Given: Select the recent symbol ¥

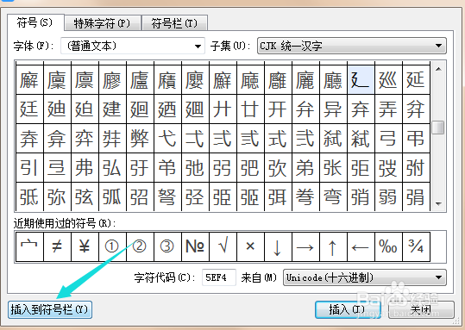Looking at the screenshot, I should (85, 246).
